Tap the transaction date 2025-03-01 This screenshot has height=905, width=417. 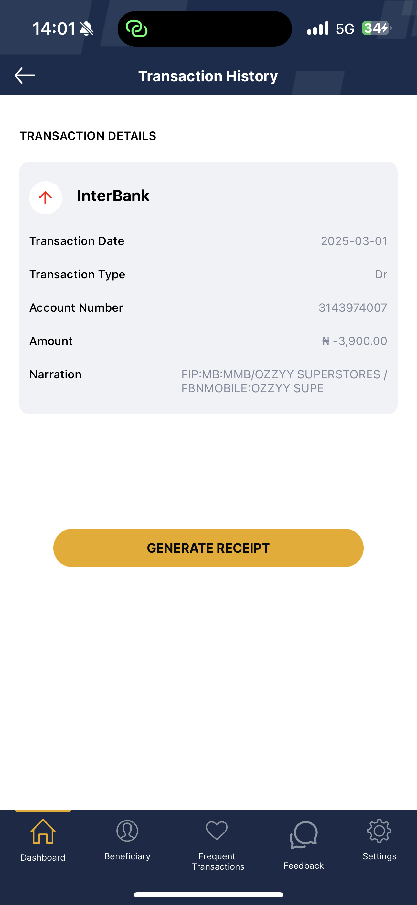pyautogui.click(x=354, y=241)
